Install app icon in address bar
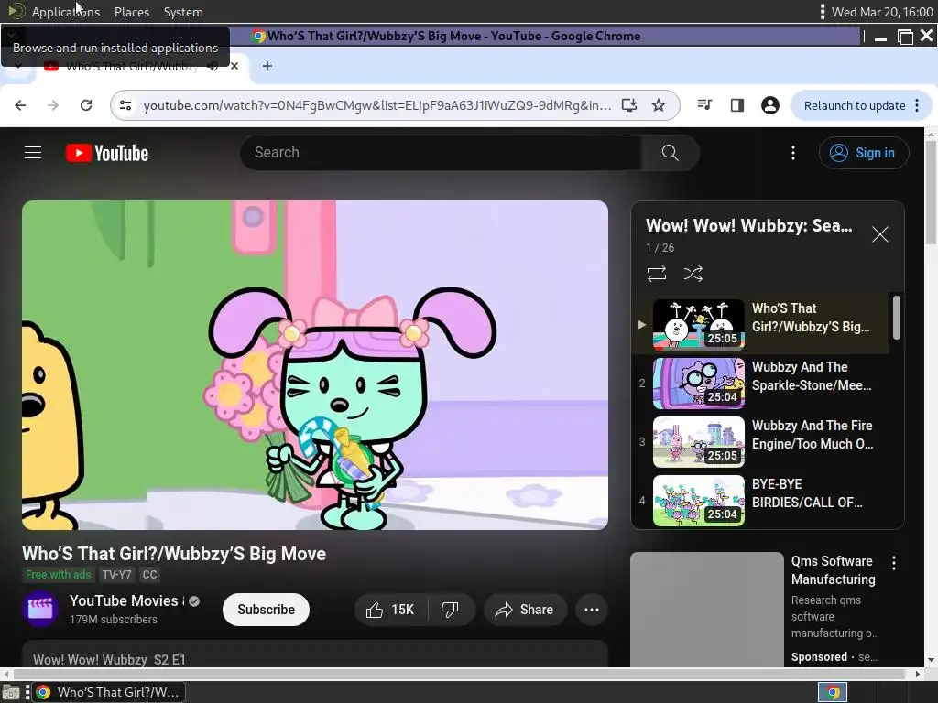Image resolution: width=938 pixels, height=703 pixels. point(629,105)
